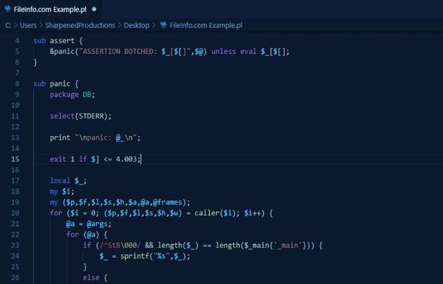The image size is (443, 284).
Task: Click line number 15 in gutter
Action: click(15, 159)
